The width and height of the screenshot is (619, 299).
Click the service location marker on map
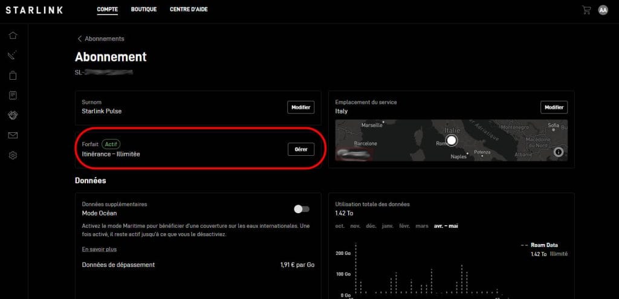(452, 140)
